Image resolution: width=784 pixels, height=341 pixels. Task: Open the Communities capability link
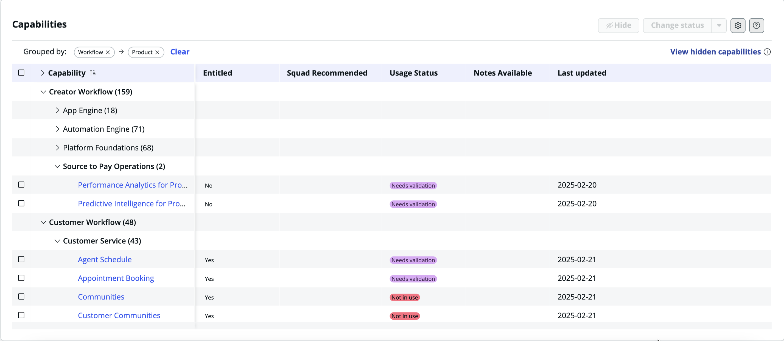(x=101, y=297)
